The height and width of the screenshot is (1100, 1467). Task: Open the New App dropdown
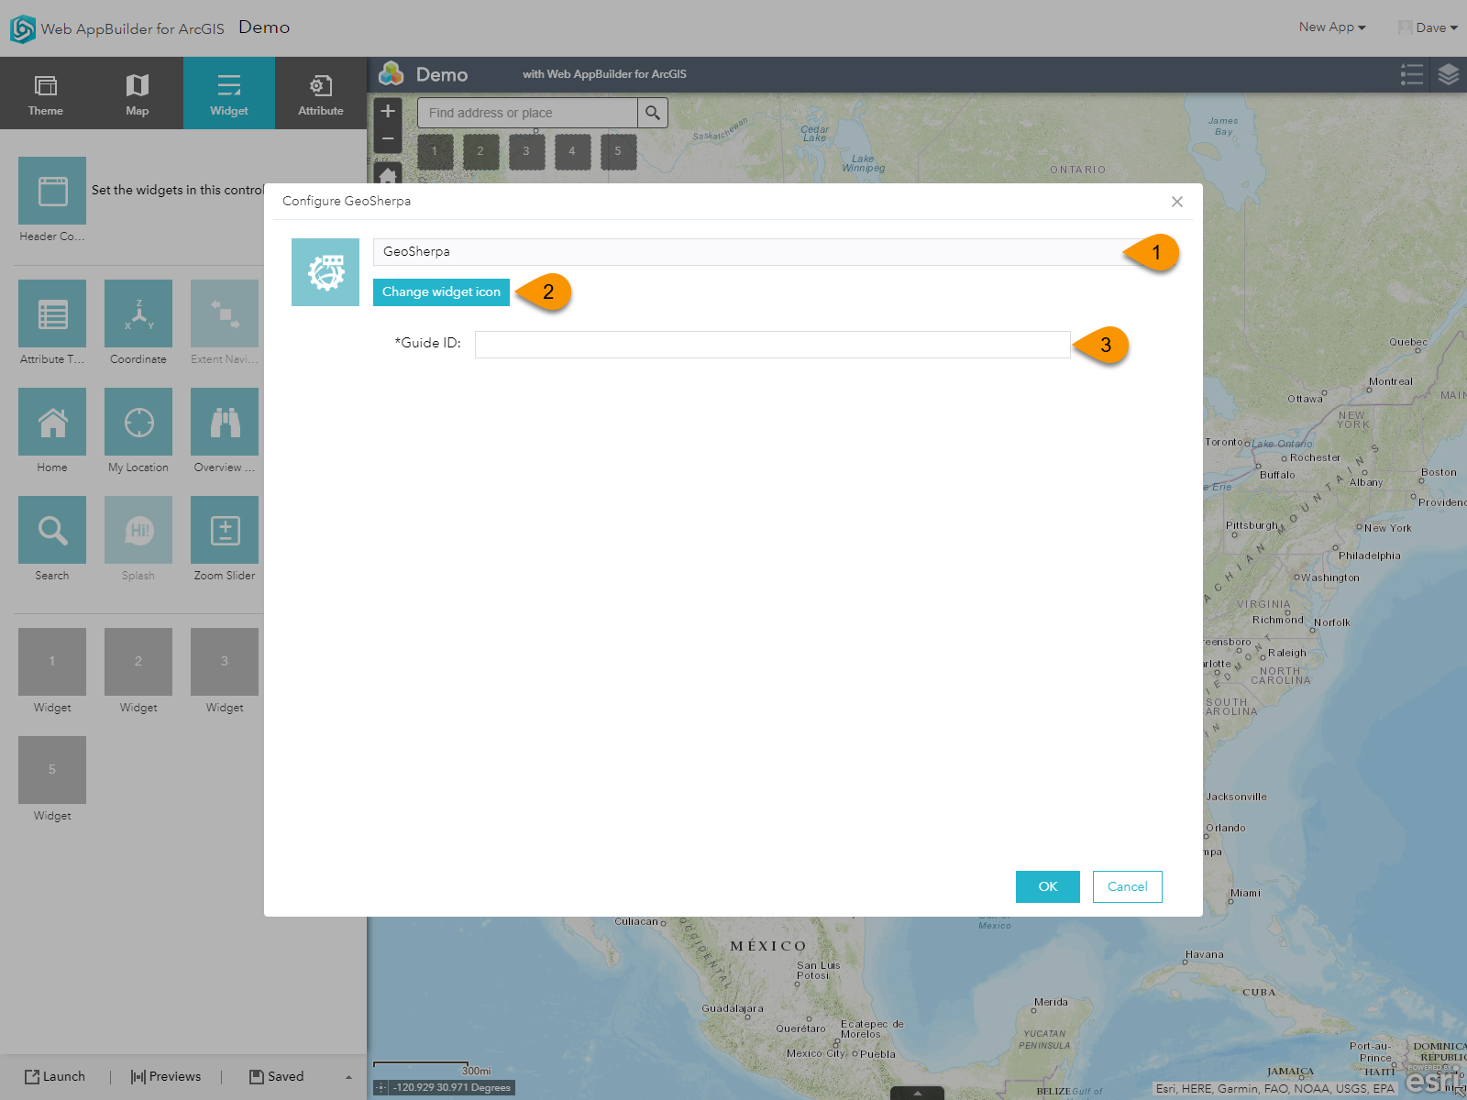pyautogui.click(x=1332, y=27)
